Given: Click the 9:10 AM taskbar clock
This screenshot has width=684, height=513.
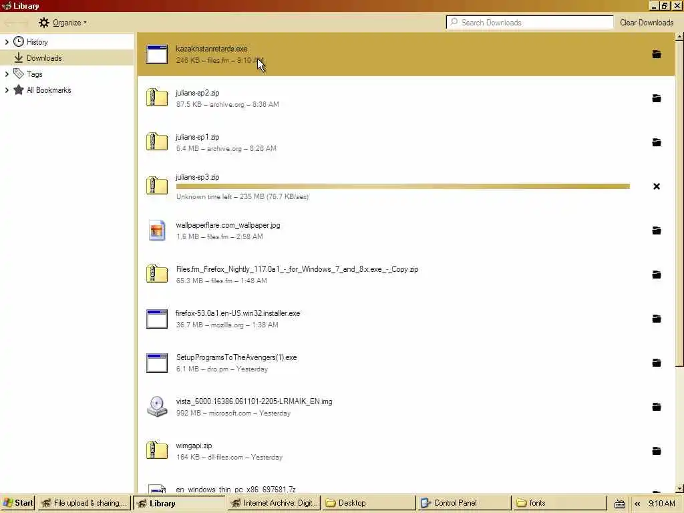Looking at the screenshot, I should click(662, 504).
